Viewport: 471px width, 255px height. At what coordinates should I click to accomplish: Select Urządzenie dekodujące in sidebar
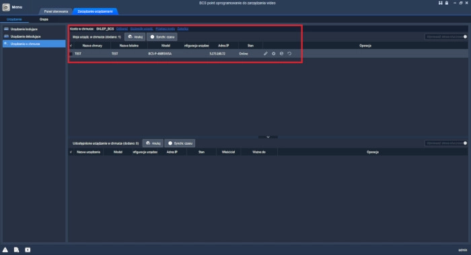(x=34, y=36)
